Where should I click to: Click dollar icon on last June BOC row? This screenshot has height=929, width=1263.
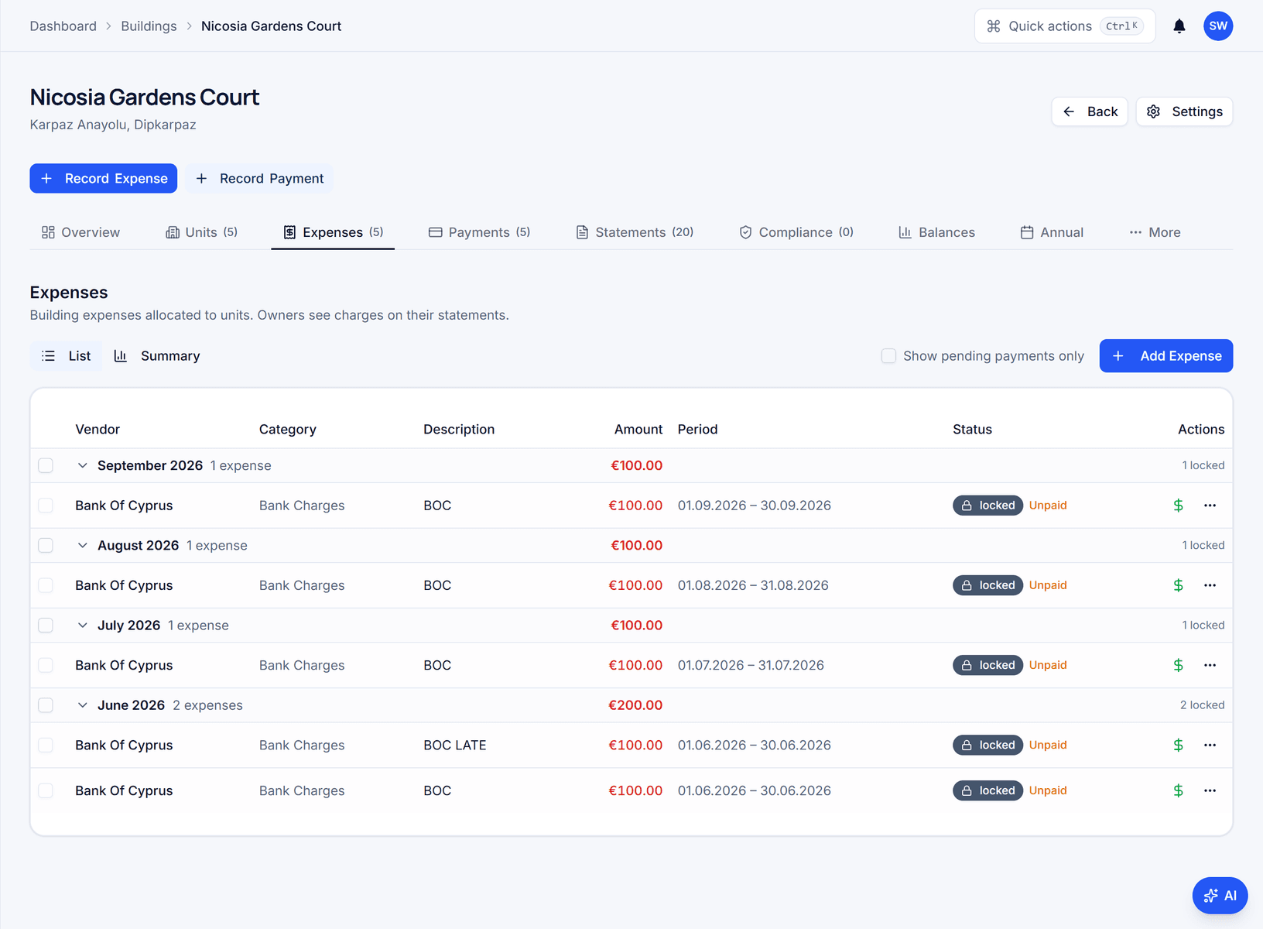coord(1178,790)
